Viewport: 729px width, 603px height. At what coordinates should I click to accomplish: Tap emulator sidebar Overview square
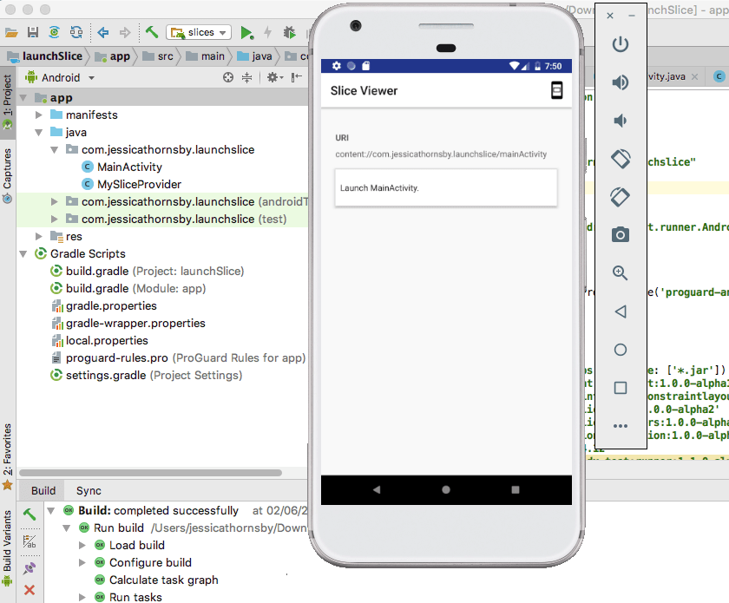[621, 388]
